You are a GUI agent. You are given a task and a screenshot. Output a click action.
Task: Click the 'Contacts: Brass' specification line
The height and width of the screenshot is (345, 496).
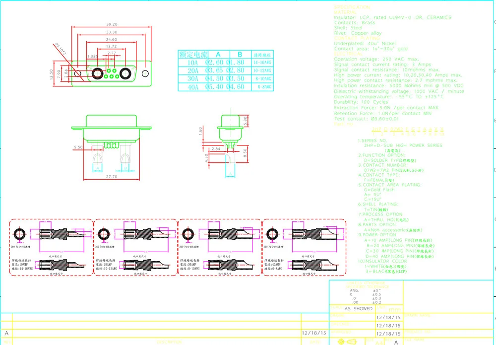coord(355,22)
